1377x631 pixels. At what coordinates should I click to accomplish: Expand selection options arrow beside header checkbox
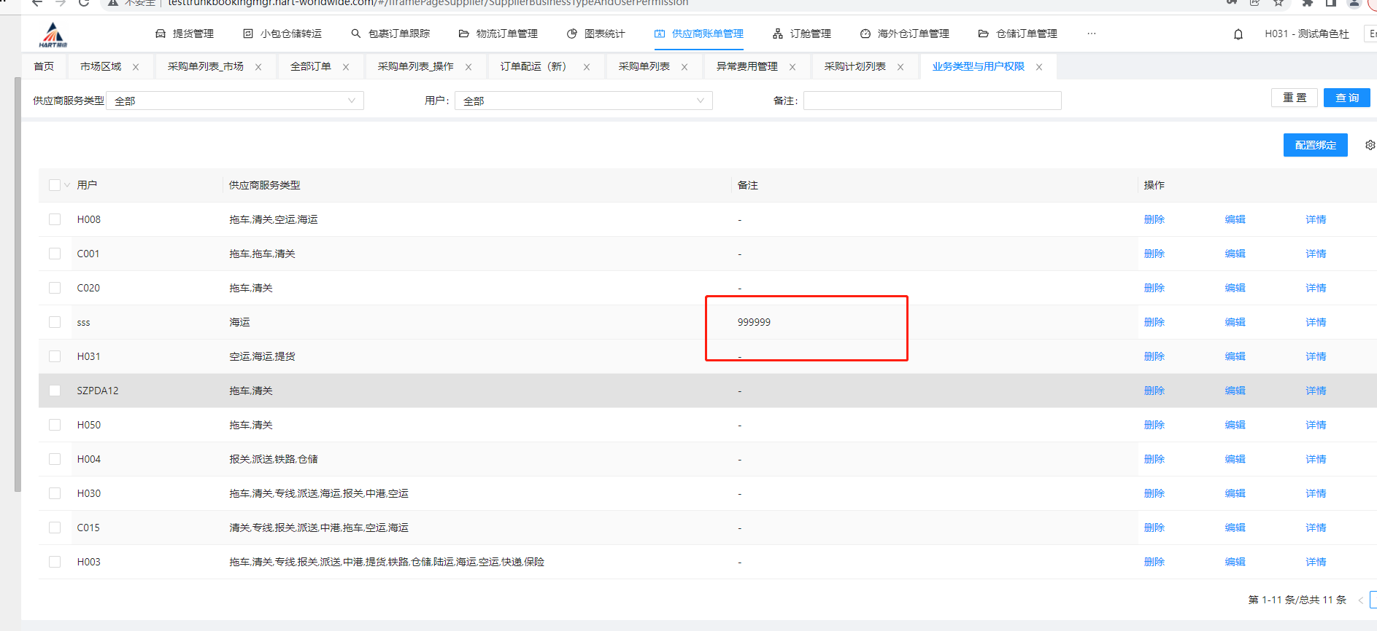(x=67, y=185)
